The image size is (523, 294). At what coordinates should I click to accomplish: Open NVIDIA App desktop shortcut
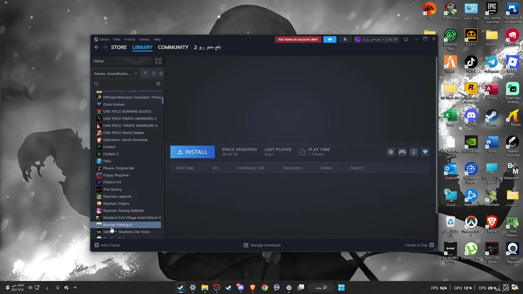click(x=471, y=145)
